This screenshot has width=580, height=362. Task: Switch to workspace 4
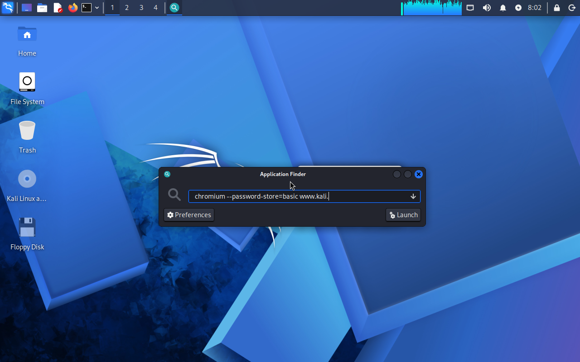[x=155, y=8]
